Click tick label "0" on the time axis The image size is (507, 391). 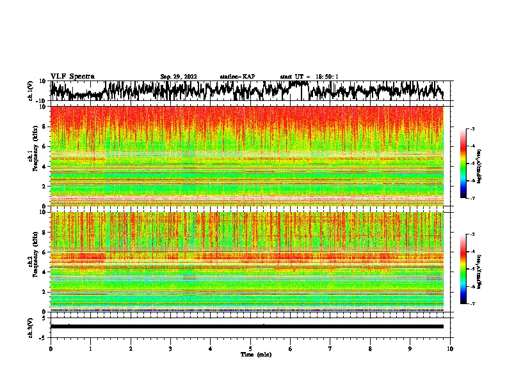tap(51, 349)
